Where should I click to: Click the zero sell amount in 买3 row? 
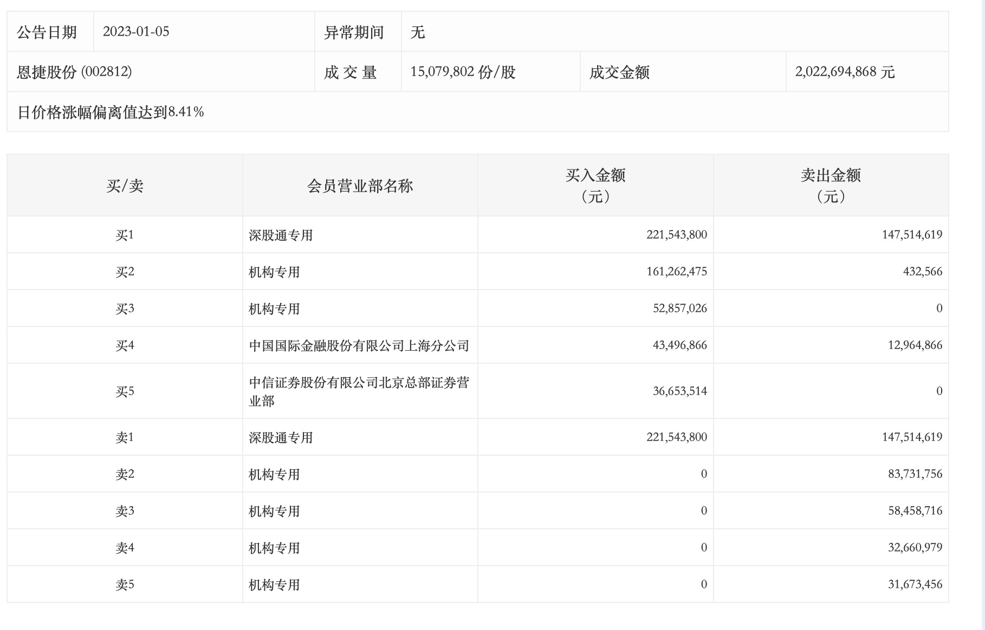click(939, 308)
